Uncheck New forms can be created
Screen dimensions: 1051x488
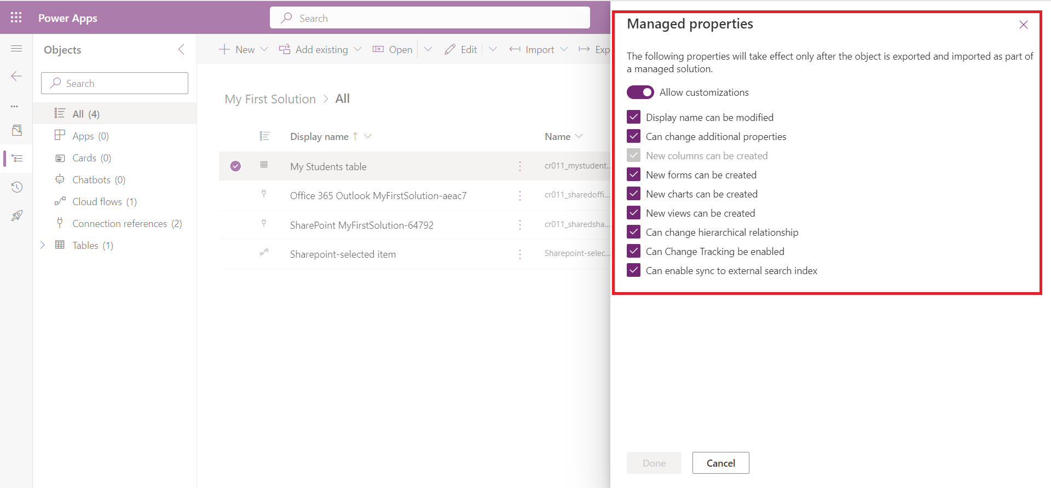(634, 175)
